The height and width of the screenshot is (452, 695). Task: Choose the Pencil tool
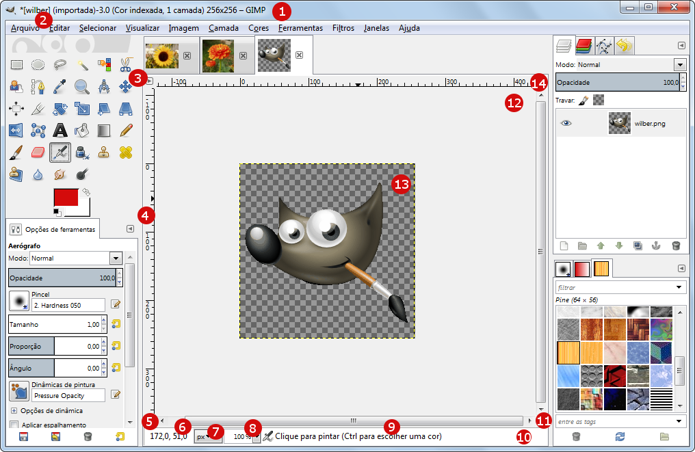pyautogui.click(x=126, y=129)
